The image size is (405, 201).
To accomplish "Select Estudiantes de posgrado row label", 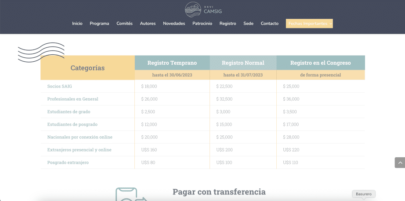I will [x=72, y=124].
